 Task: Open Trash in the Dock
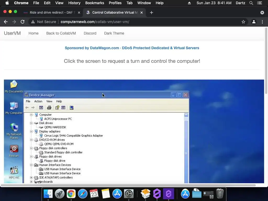click(x=220, y=193)
